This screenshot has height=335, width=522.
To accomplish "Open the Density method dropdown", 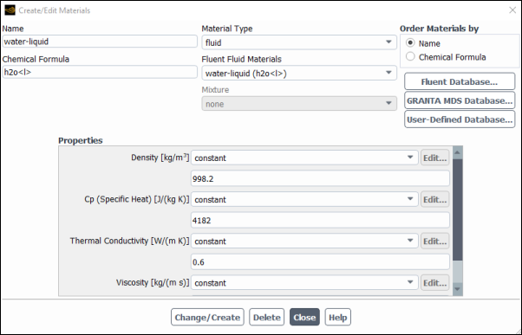I will point(304,158).
